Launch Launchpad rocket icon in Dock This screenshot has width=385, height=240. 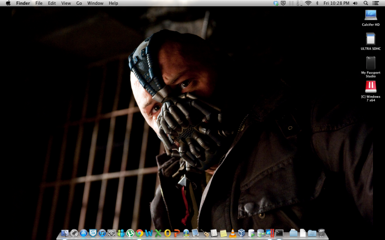(74, 233)
